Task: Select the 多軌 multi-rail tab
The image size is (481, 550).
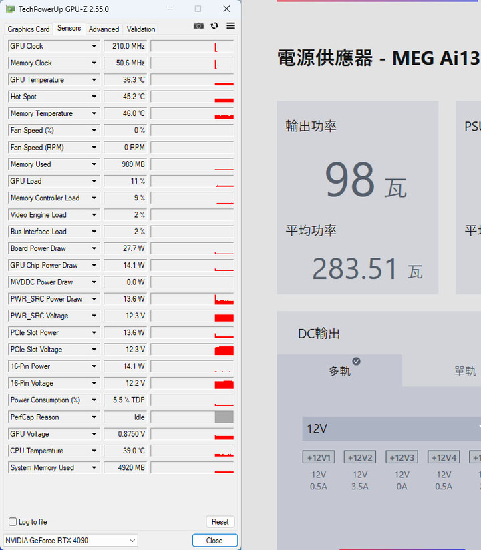Action: (339, 370)
